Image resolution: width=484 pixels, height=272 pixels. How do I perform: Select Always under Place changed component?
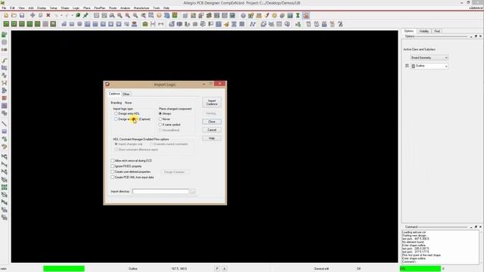tap(160, 113)
